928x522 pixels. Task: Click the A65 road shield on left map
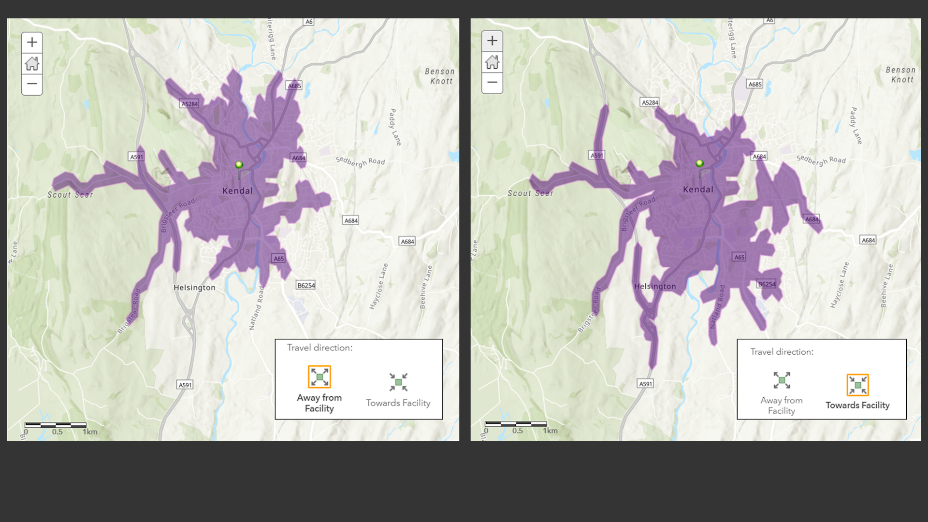click(279, 258)
